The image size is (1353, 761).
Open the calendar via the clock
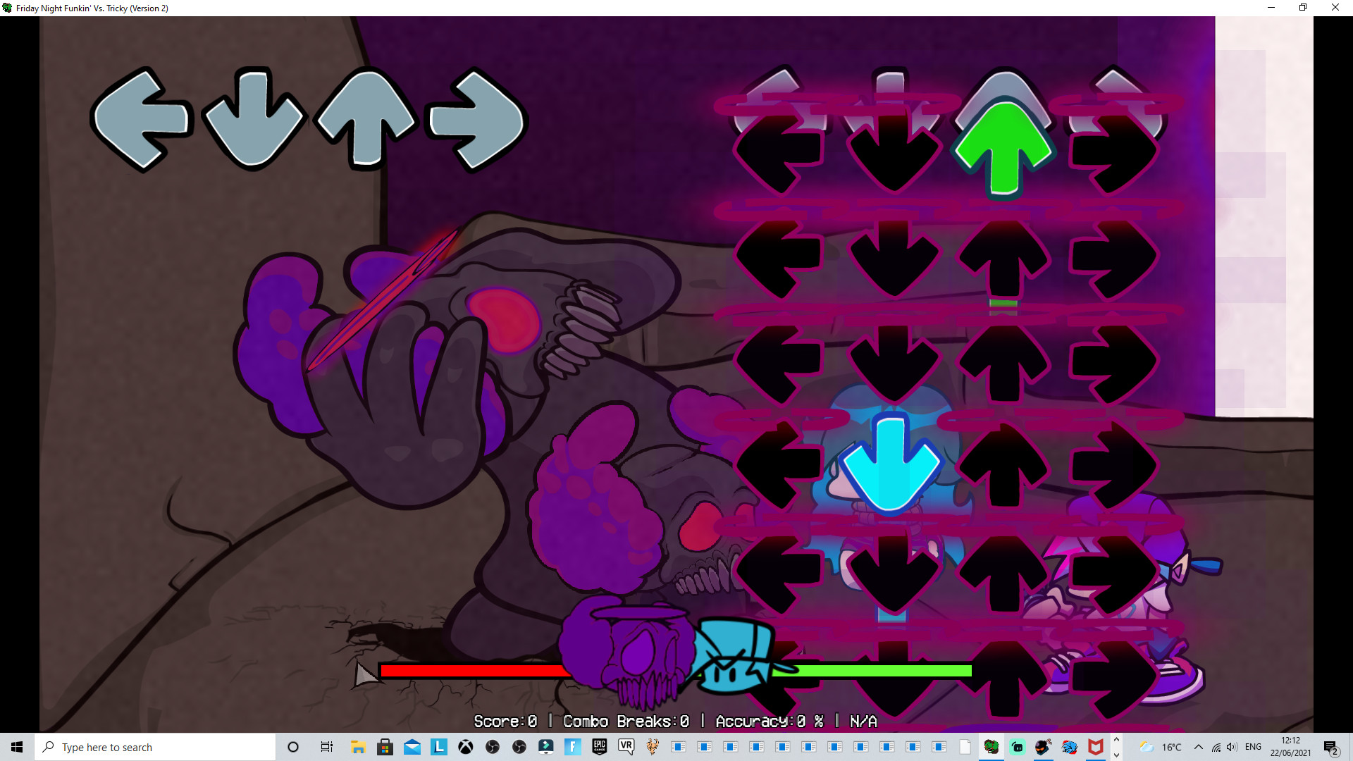tap(1291, 747)
